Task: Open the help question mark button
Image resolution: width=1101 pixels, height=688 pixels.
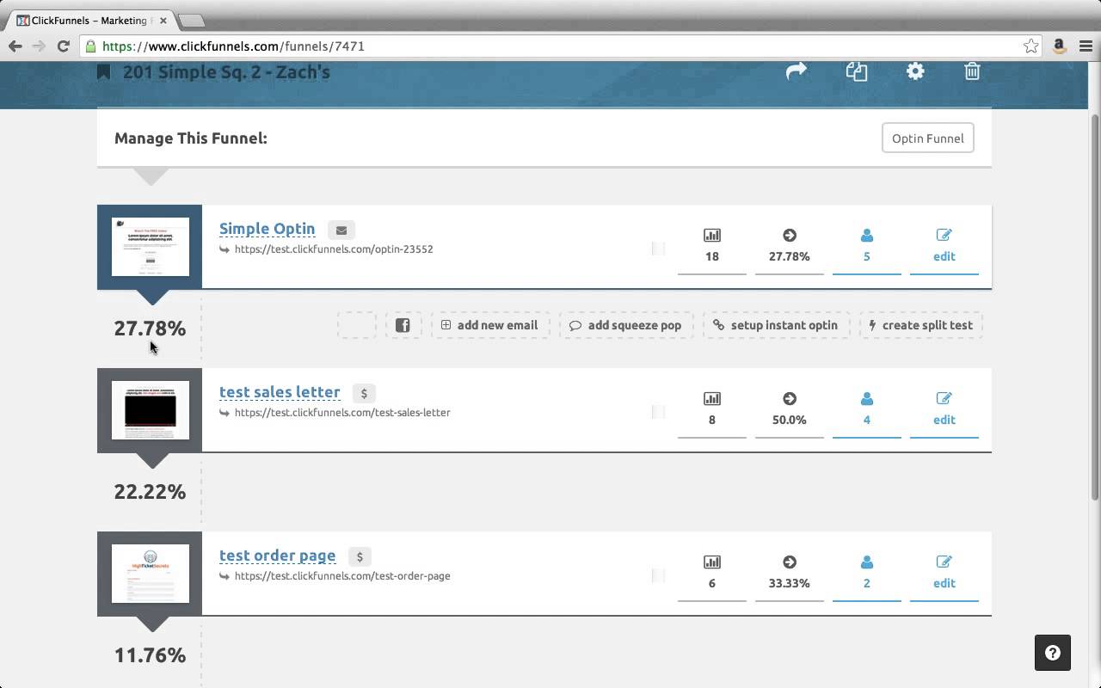Action: coord(1052,653)
